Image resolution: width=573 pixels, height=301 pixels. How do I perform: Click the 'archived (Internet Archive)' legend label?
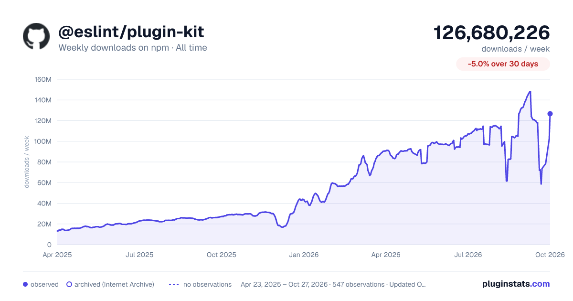[114, 284]
